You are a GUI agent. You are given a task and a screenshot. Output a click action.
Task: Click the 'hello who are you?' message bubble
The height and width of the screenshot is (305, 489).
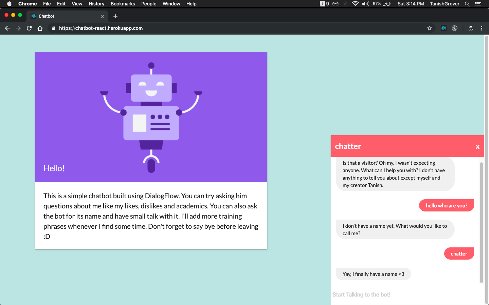[x=447, y=205]
